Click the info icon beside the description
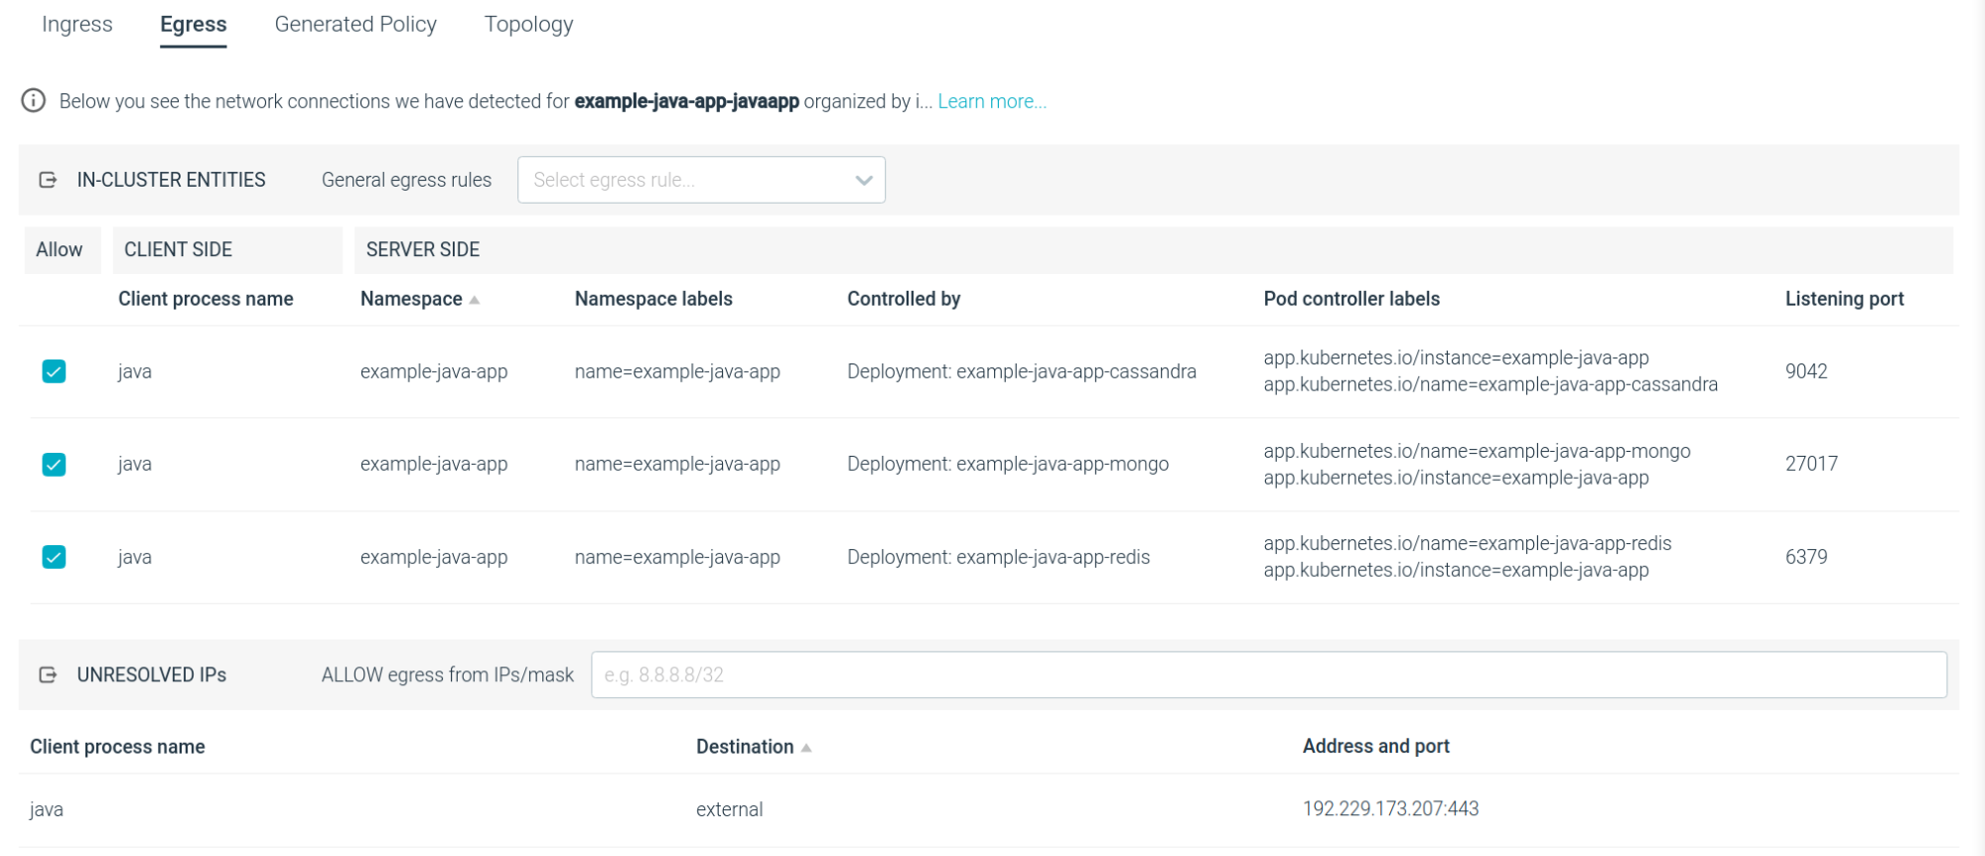Image resolution: width=1985 pixels, height=856 pixels. tap(34, 101)
